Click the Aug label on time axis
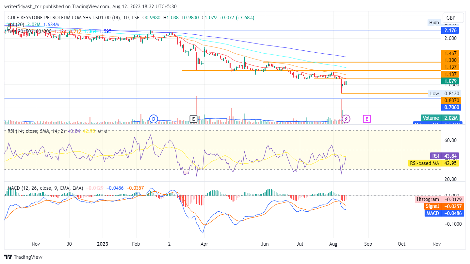 click(x=333, y=244)
